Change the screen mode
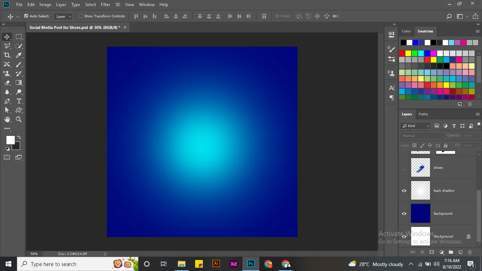482x271 pixels. 19,157
